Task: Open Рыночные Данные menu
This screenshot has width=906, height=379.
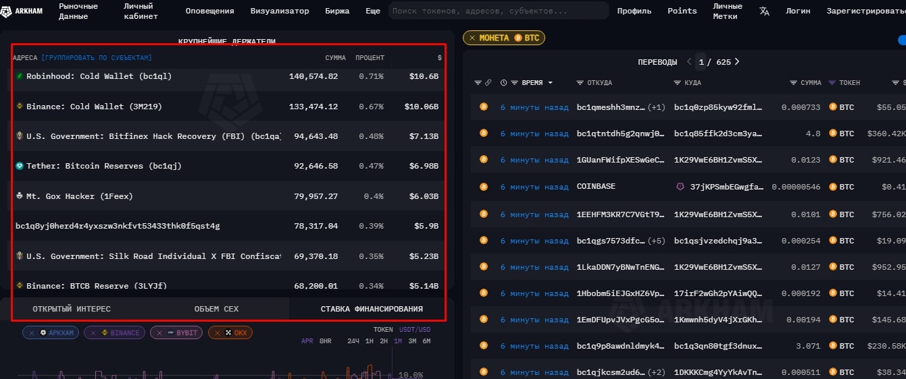Action: click(78, 11)
